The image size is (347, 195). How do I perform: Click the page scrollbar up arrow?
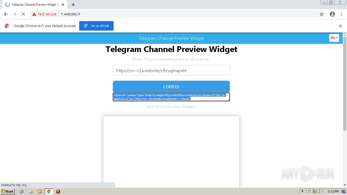click(345, 35)
